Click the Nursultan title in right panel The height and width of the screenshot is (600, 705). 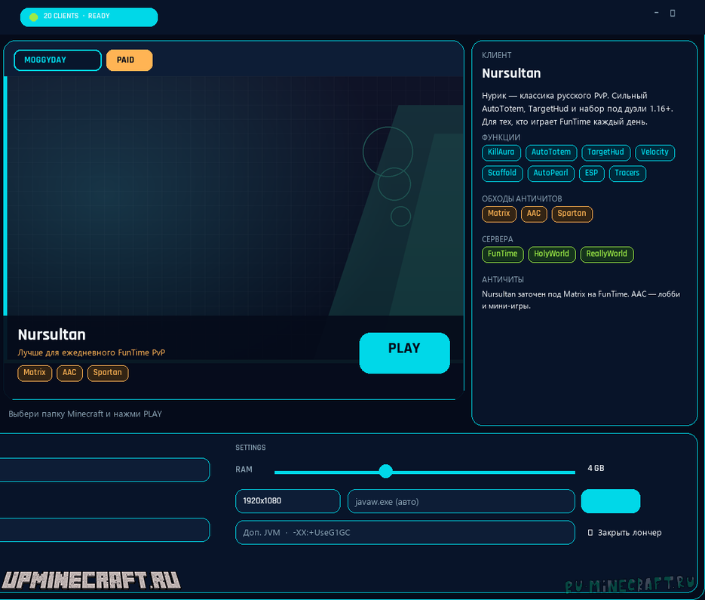tap(511, 73)
